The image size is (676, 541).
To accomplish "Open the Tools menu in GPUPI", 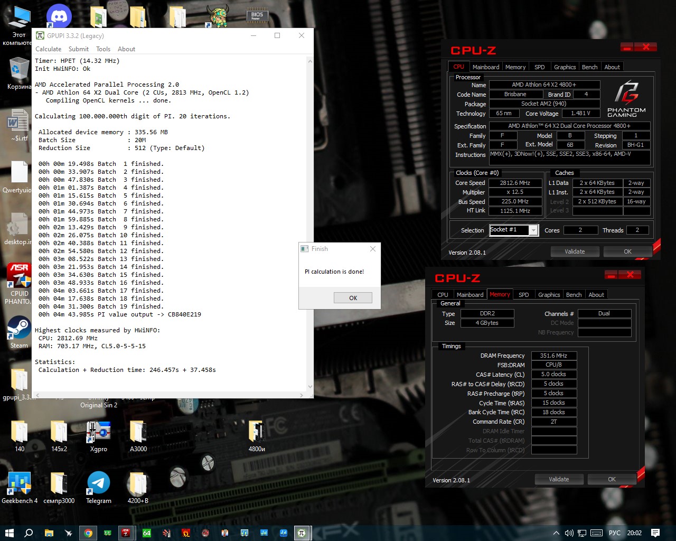I will 104,49.
